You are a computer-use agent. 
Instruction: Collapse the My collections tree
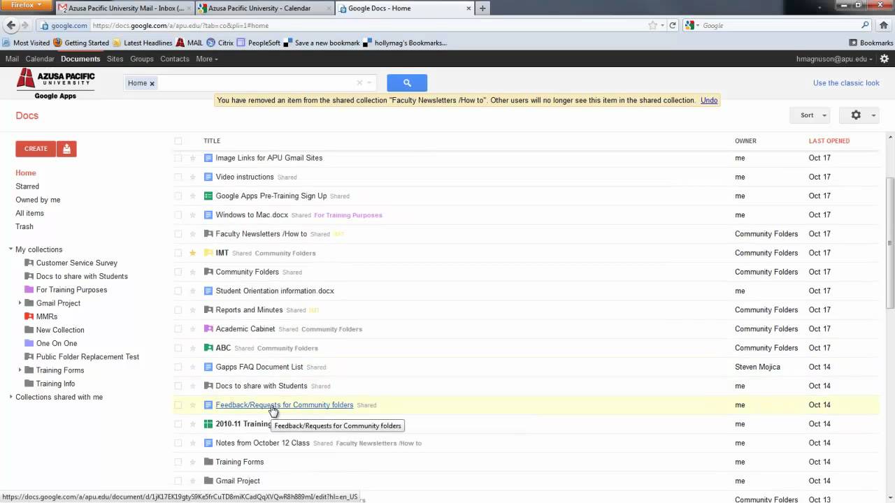click(x=11, y=249)
